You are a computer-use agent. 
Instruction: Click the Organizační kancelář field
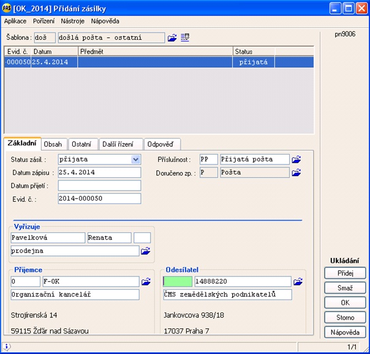(75, 295)
